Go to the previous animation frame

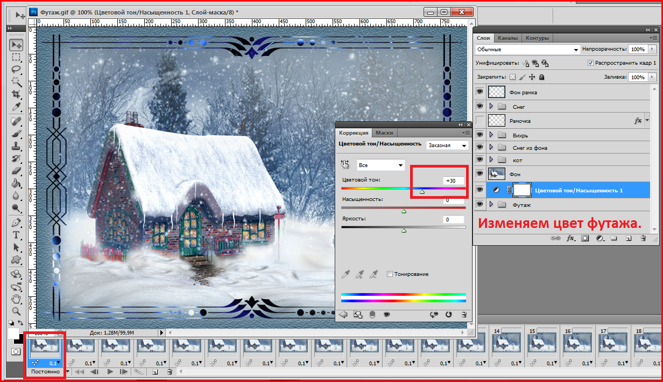(94, 372)
